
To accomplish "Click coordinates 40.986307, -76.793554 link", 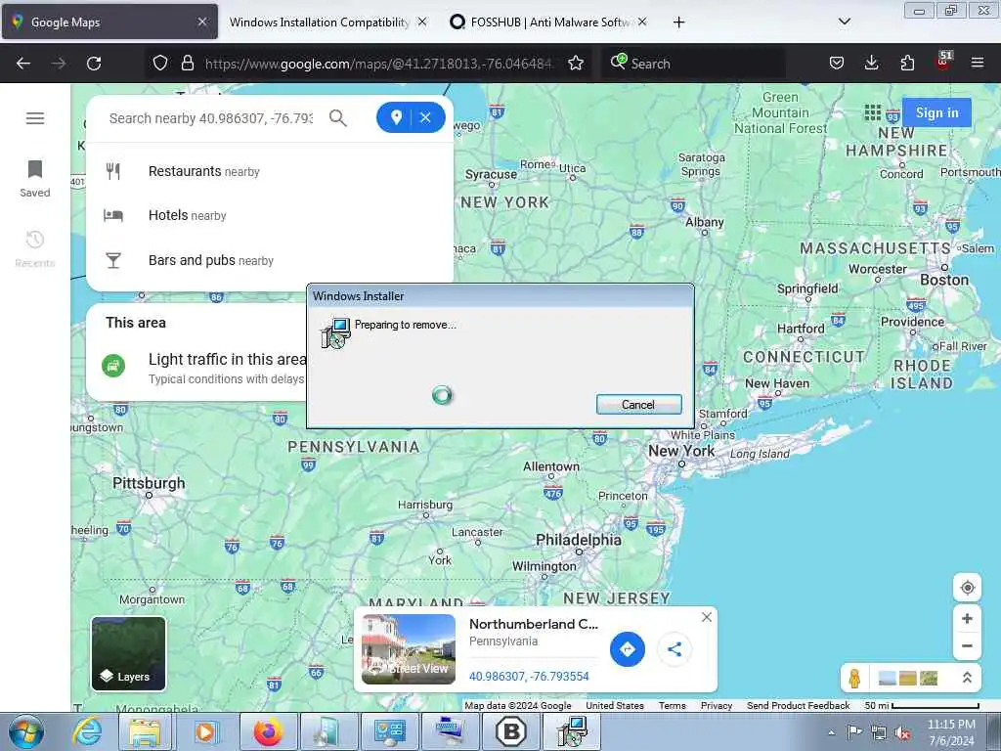I will pyautogui.click(x=529, y=677).
